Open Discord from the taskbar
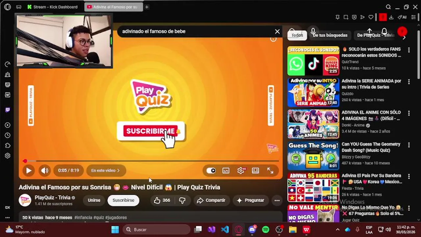 tap(252, 229)
